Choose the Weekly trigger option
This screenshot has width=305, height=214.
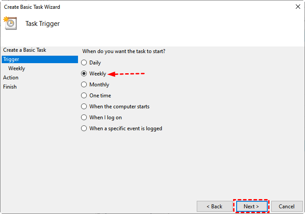click(84, 74)
